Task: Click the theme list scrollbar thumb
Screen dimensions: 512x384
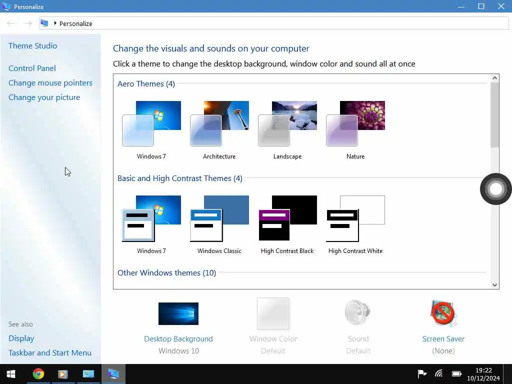Action: (494, 115)
